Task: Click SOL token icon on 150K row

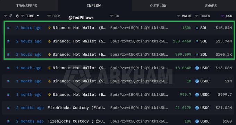Action: tap(197, 28)
